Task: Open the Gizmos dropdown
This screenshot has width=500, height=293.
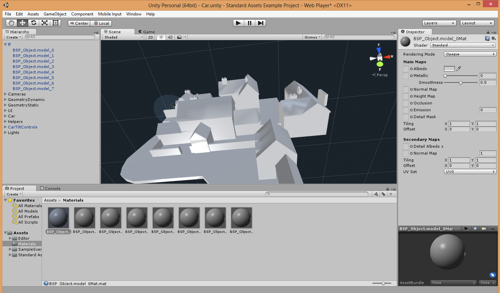Action: pyautogui.click(x=312, y=37)
